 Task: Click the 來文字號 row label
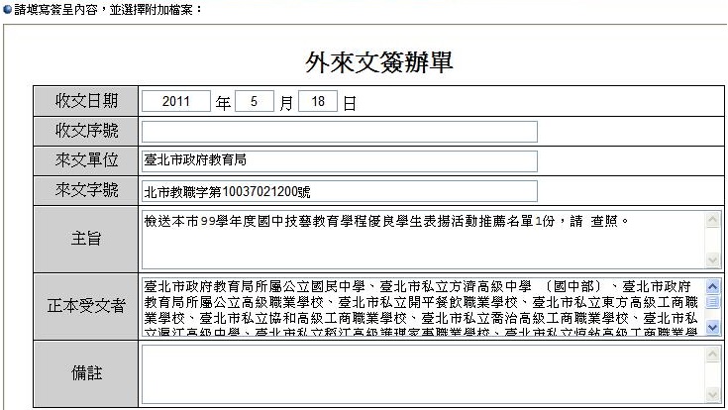point(86,190)
